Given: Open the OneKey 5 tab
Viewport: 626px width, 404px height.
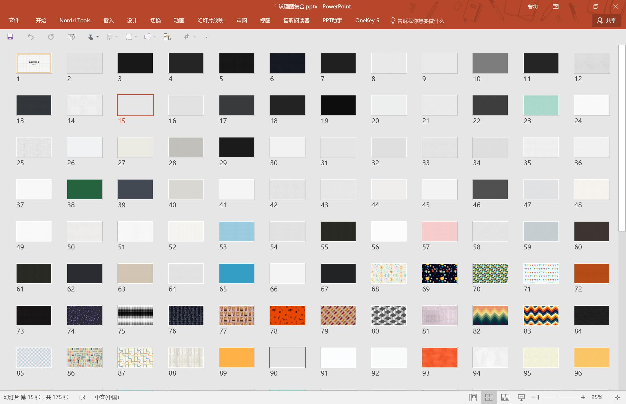Looking at the screenshot, I should [367, 21].
